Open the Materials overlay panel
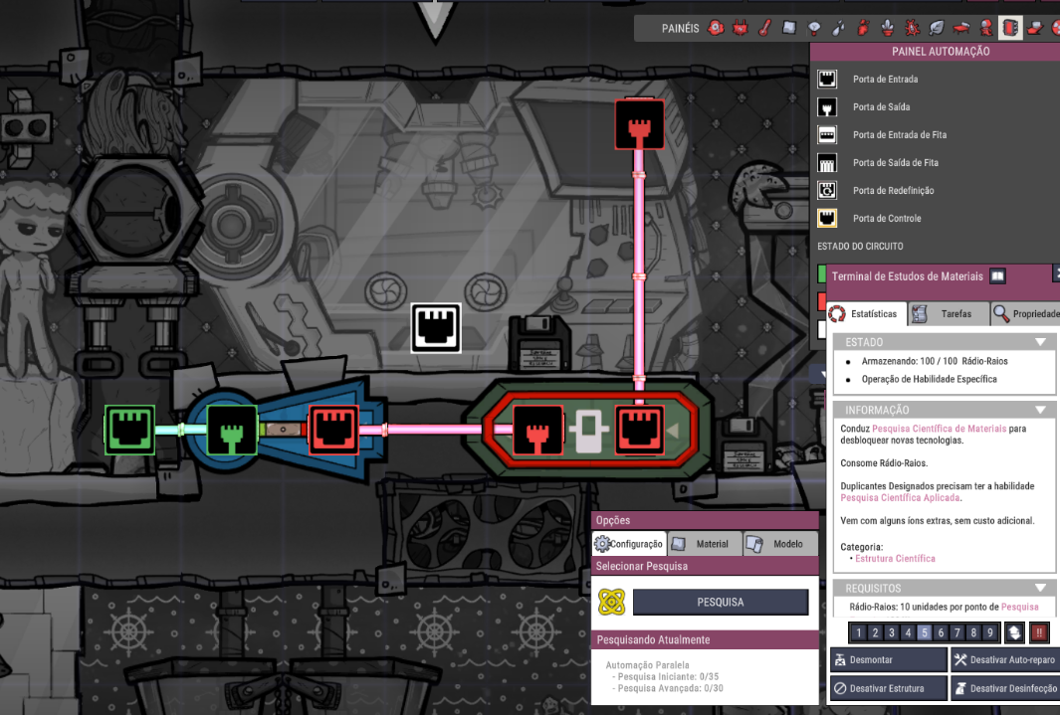The height and width of the screenshot is (715, 1060). (789, 28)
